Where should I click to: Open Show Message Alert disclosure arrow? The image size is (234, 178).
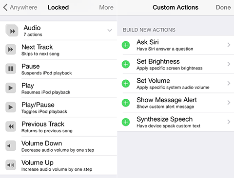[x=229, y=103]
